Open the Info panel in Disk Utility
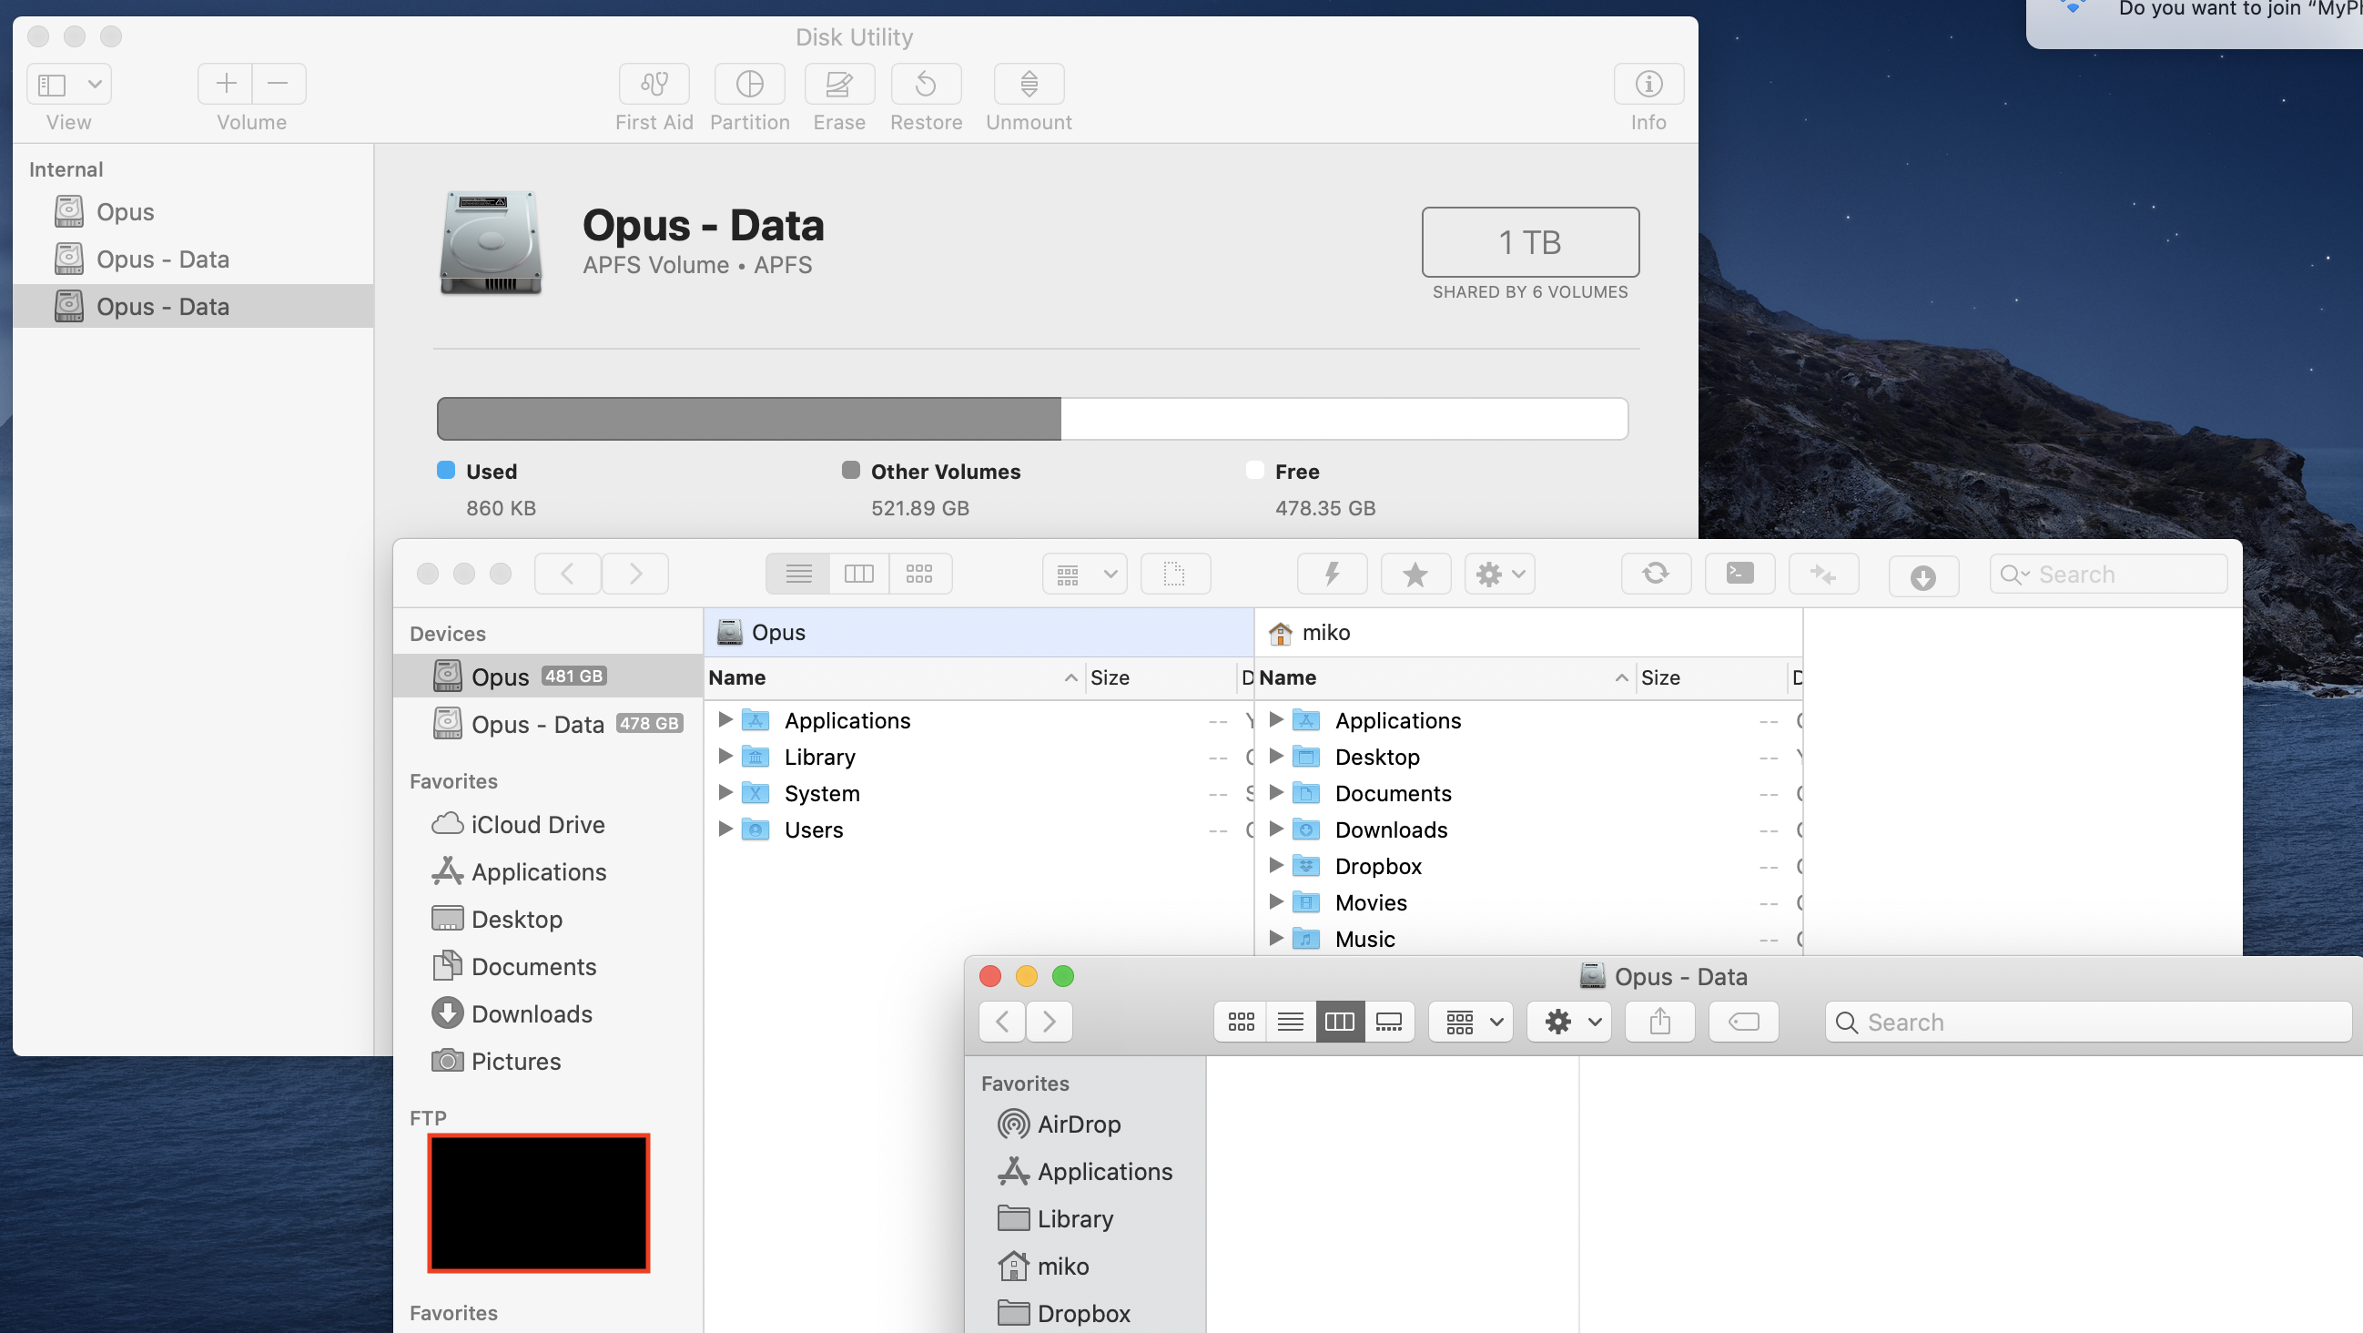 pos(1648,84)
